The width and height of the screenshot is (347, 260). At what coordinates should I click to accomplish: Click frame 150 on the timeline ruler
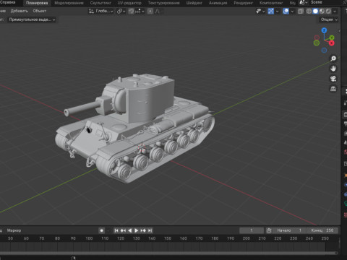(x=168, y=238)
